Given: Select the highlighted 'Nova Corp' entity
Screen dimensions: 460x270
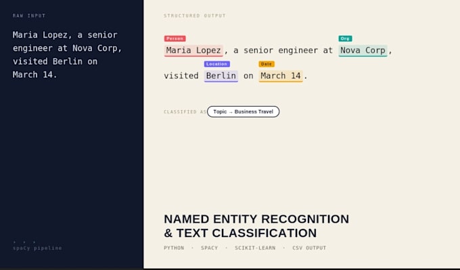Looking at the screenshot, I should [363, 51].
